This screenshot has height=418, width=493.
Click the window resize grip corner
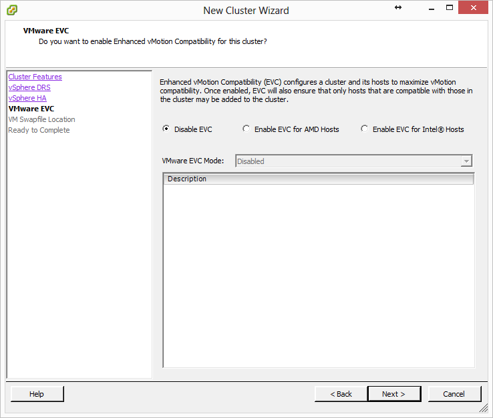point(483,408)
